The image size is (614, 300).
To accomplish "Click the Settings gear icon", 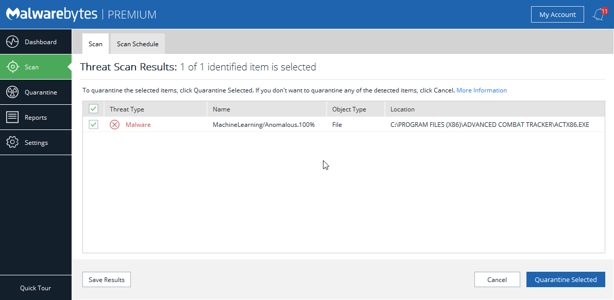I will [x=12, y=143].
